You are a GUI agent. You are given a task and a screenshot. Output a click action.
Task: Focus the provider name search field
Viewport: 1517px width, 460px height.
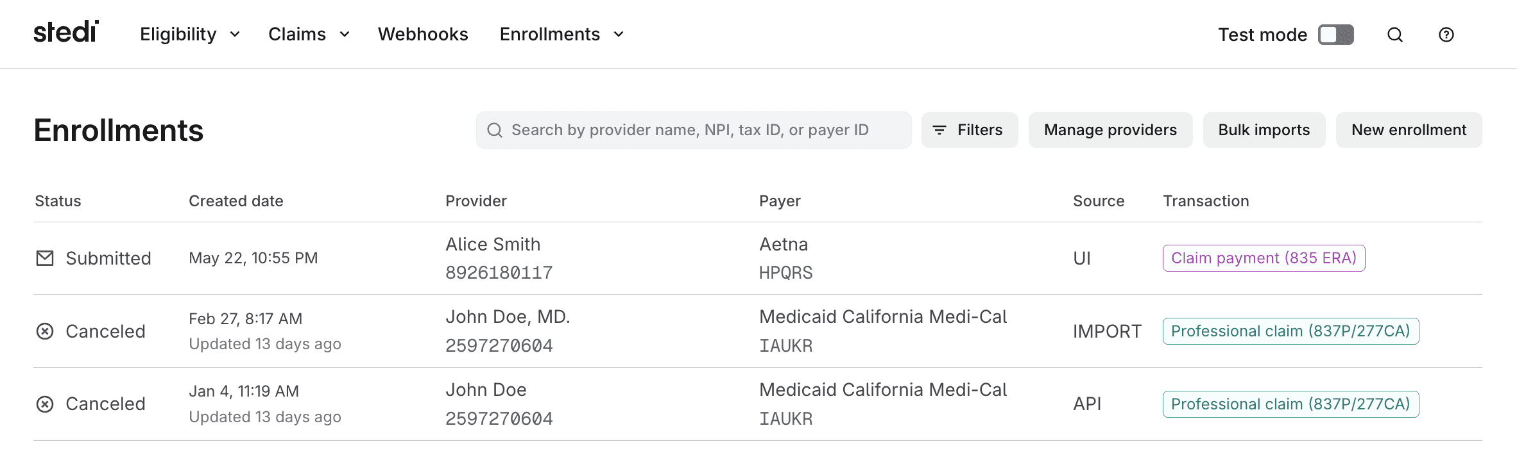pyautogui.click(x=694, y=130)
